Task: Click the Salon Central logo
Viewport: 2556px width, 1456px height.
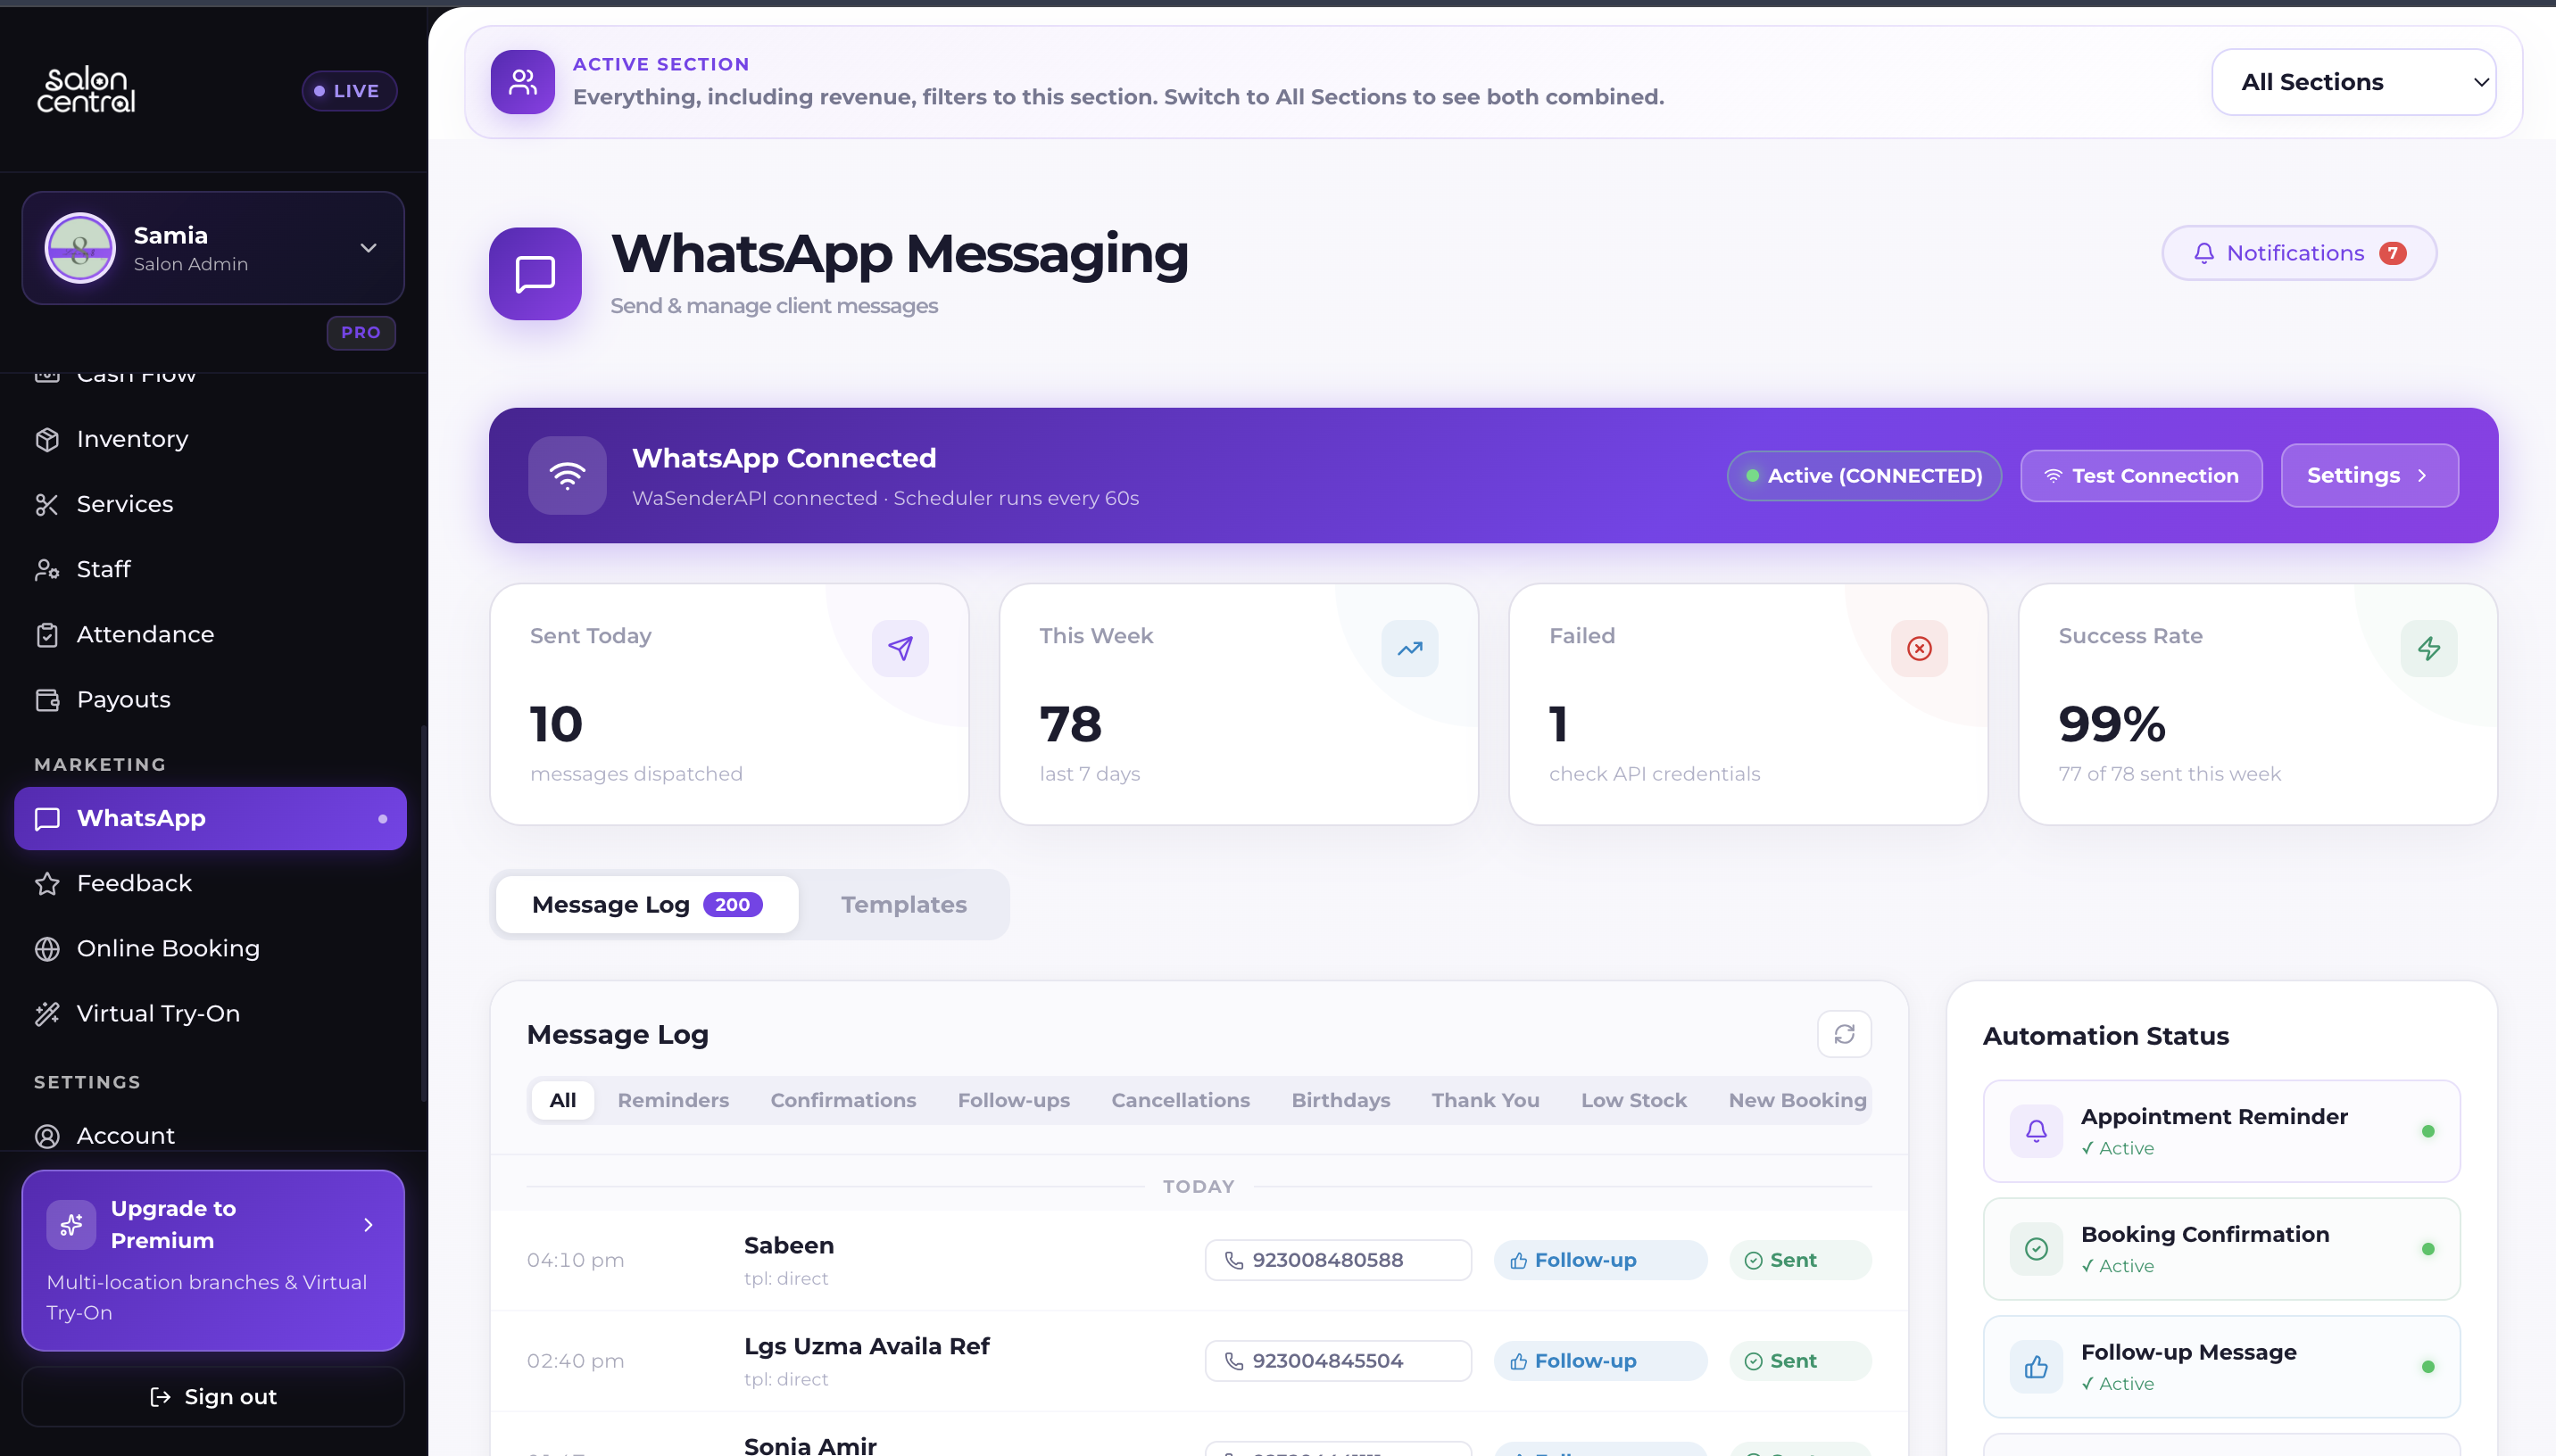Action: point(86,90)
